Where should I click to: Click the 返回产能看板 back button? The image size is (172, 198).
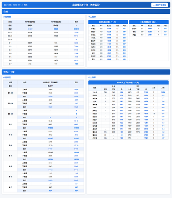tap(159, 5)
